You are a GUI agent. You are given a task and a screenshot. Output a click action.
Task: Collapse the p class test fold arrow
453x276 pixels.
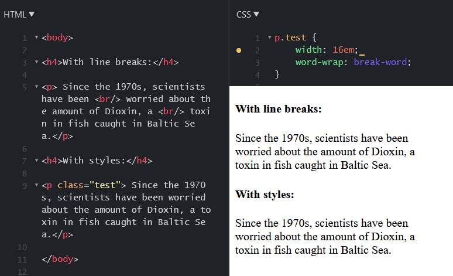(36, 185)
